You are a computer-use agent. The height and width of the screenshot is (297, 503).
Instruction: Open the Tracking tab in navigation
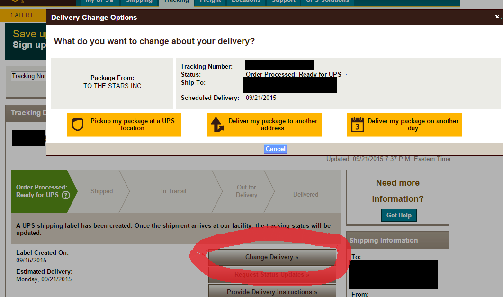coord(177,2)
